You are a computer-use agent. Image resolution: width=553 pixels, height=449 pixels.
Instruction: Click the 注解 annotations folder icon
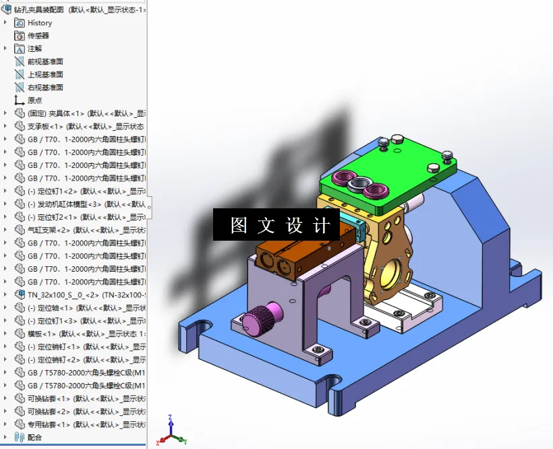coord(19,48)
